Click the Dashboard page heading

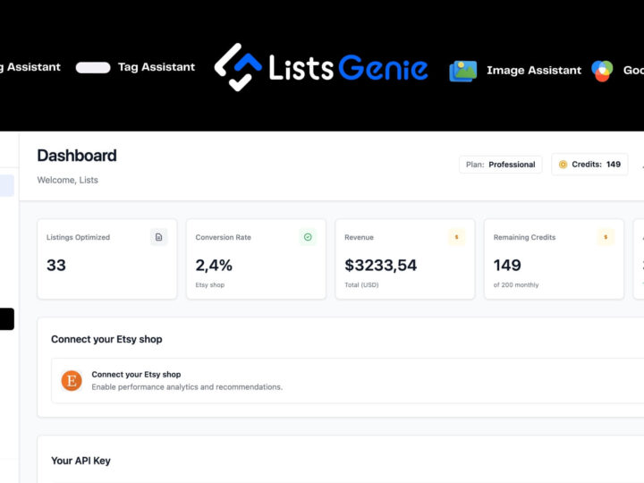pos(77,156)
